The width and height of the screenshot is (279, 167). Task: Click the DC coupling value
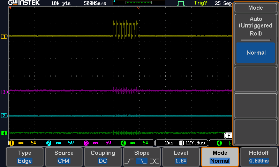tap(103, 161)
